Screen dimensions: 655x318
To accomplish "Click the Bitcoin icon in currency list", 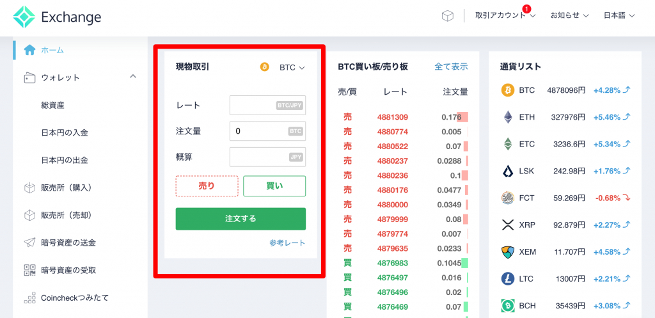I will coord(508,90).
